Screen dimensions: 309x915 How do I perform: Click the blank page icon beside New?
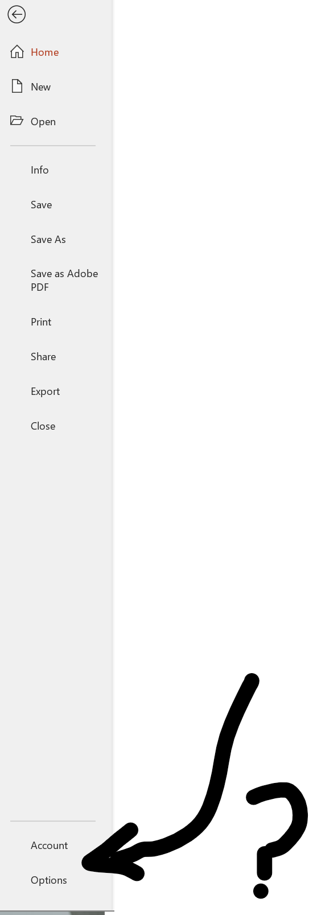tap(17, 86)
